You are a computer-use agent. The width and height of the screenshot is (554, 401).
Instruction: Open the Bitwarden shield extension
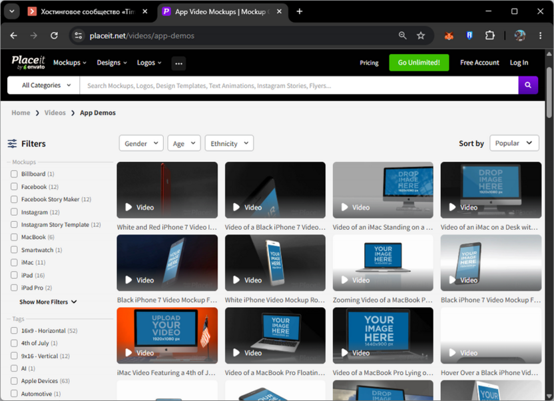point(469,35)
